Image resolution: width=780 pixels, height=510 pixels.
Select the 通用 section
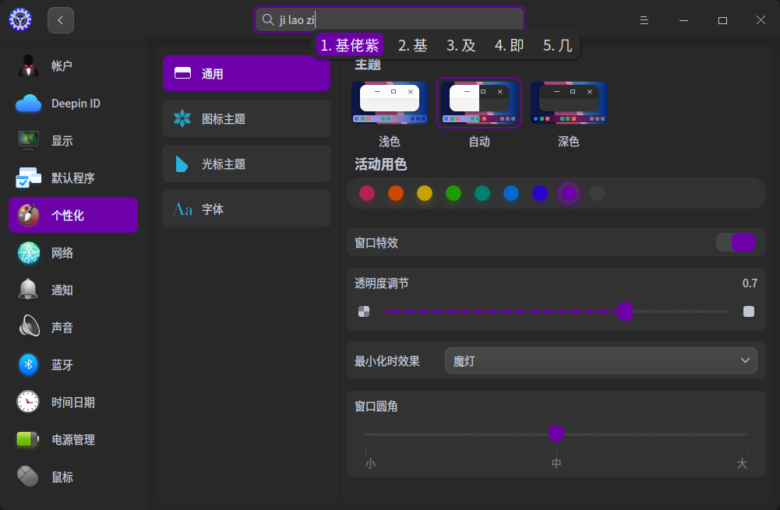(x=247, y=73)
